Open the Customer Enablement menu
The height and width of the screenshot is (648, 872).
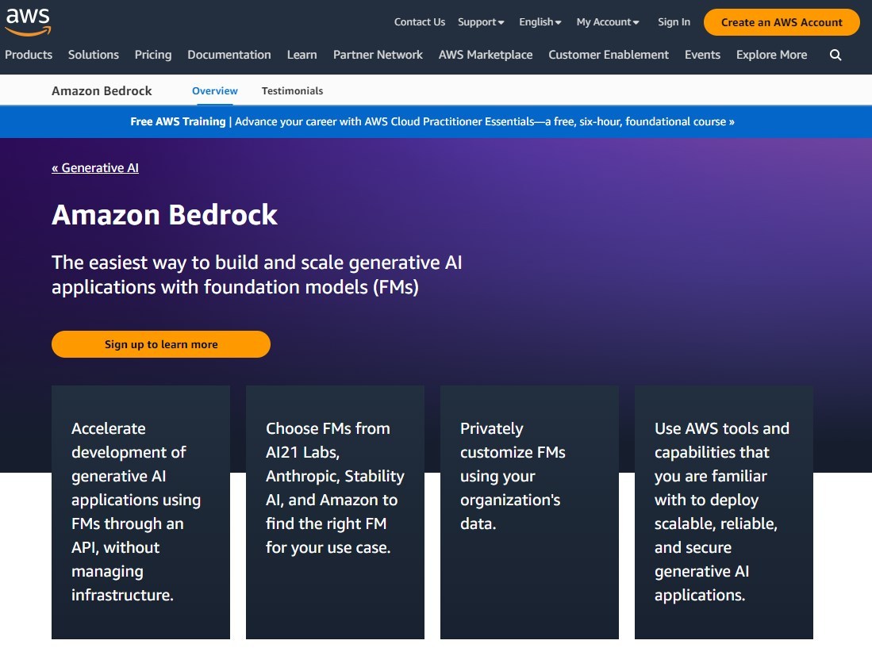point(609,55)
